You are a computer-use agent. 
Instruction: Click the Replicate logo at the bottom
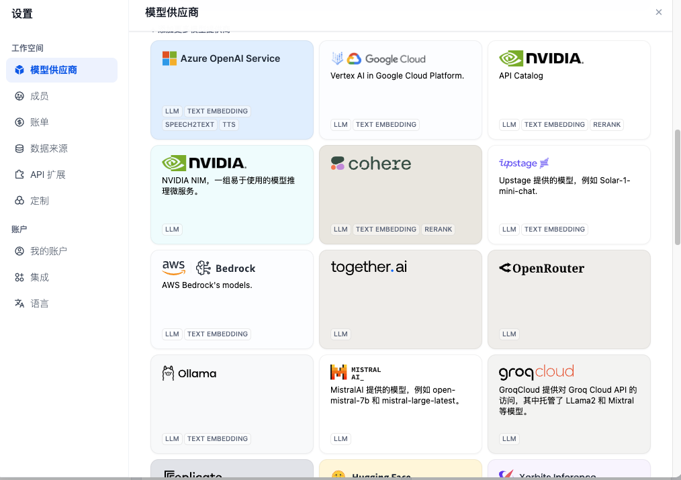click(193, 475)
